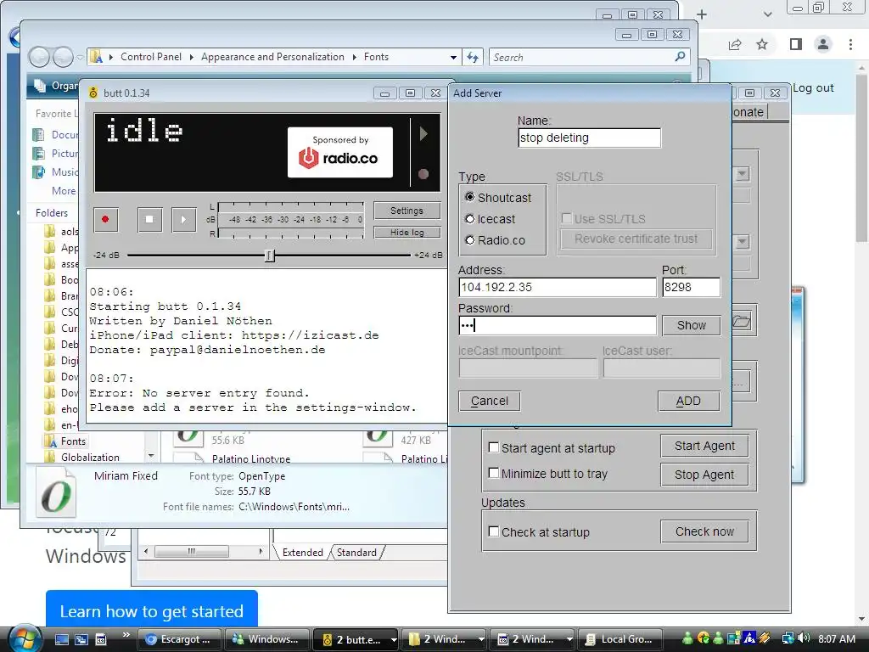Enable Minimize butt to tray
Screen dimensions: 869x652
[x=493, y=473]
